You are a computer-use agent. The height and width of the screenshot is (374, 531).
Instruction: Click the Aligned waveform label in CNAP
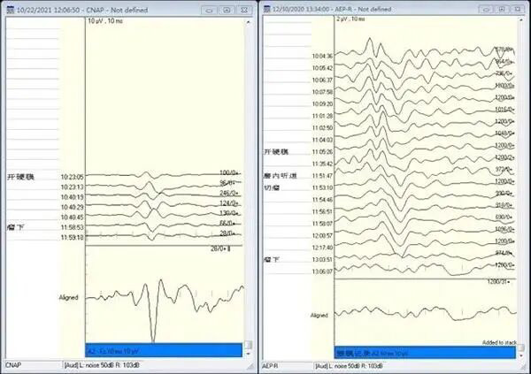coord(69,297)
